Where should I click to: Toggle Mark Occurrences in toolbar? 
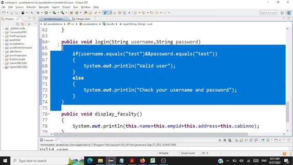[110, 13]
